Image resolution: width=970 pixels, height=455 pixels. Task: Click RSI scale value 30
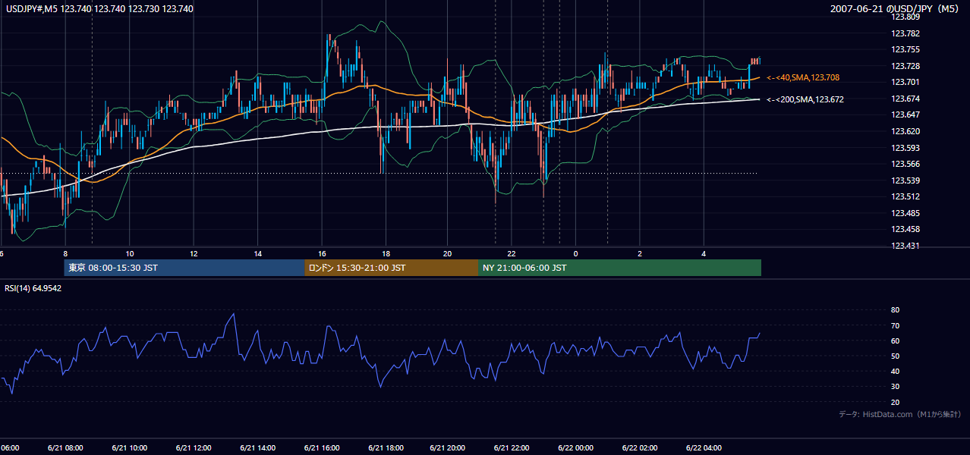[895, 387]
